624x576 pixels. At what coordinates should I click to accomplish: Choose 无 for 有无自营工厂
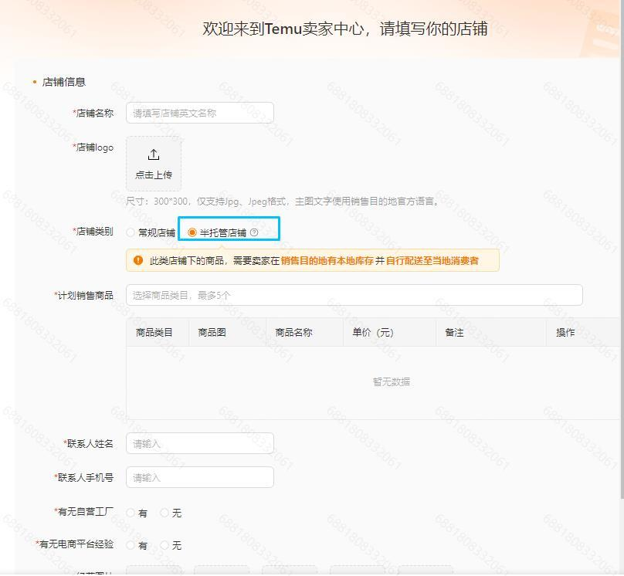[164, 513]
